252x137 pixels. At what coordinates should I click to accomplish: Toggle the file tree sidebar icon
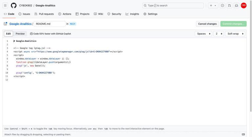(x=6, y=24)
